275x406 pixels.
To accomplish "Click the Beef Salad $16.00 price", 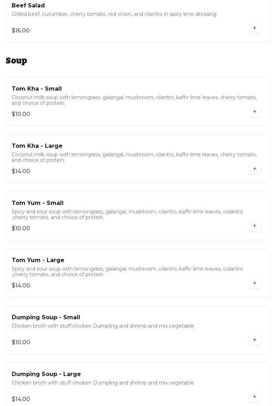I will pos(21,31).
